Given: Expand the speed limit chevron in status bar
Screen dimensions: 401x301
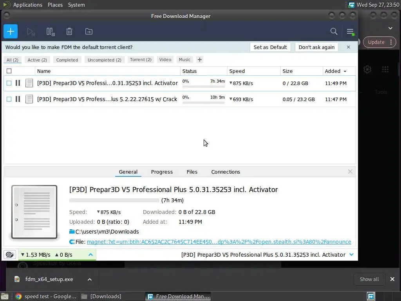Looking at the screenshot, I should [x=90, y=255].
